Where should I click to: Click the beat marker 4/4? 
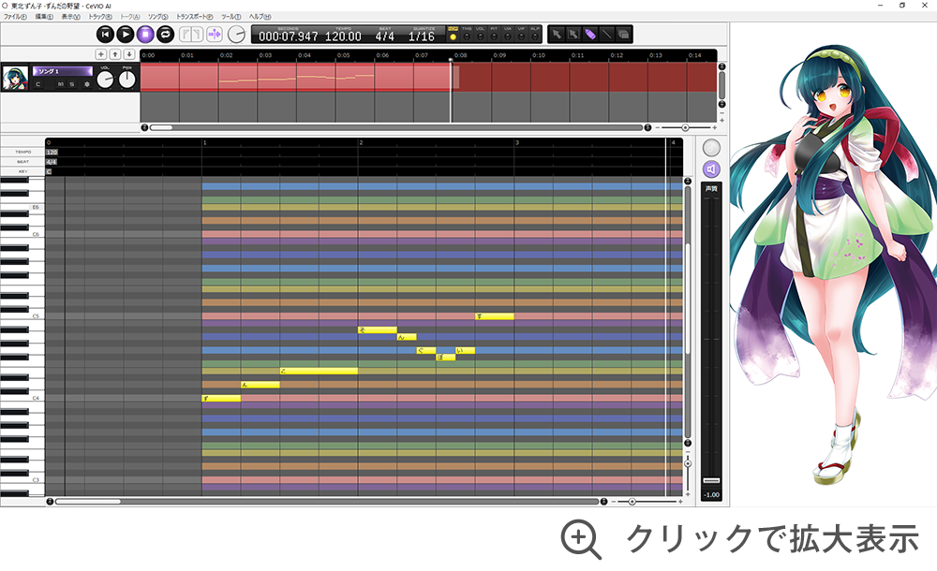coord(52,162)
